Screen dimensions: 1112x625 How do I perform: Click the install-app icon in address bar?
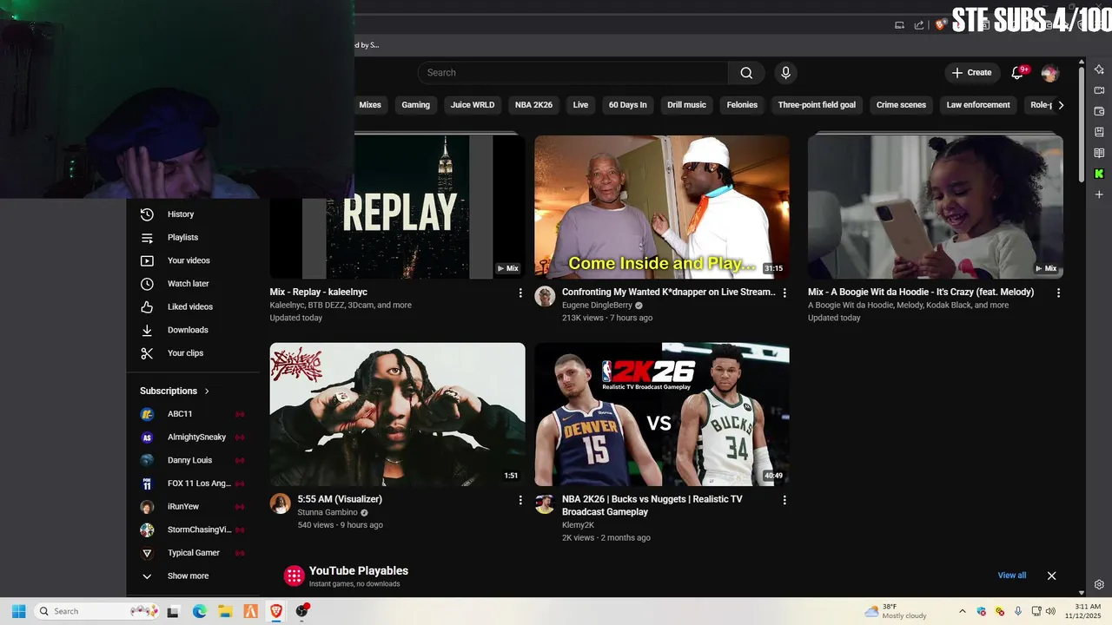coord(899,25)
